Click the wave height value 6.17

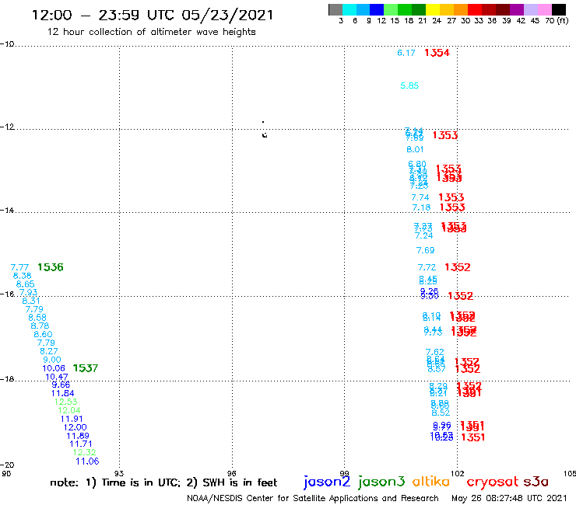coord(406,53)
